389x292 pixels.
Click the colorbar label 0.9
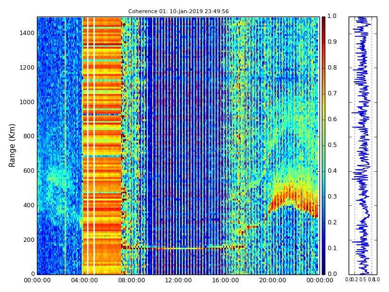[x=332, y=42]
